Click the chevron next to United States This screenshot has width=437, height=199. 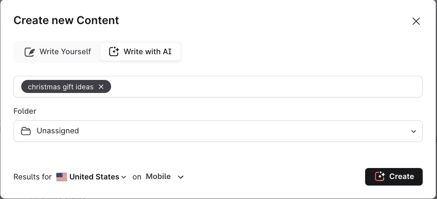123,177
